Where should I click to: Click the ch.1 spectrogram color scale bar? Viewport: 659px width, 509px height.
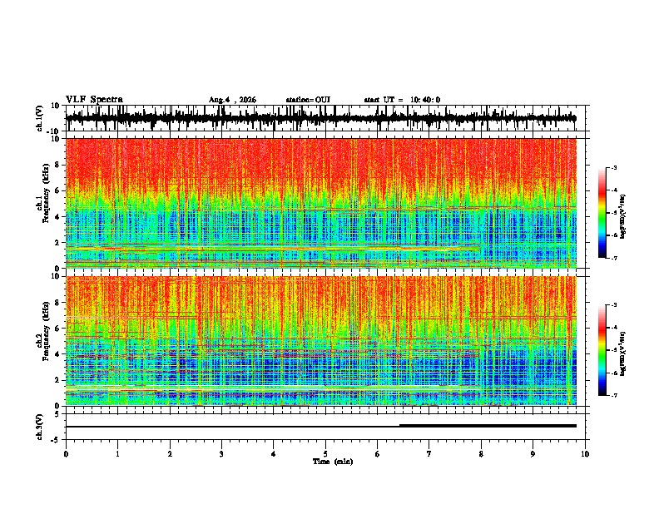(602, 213)
